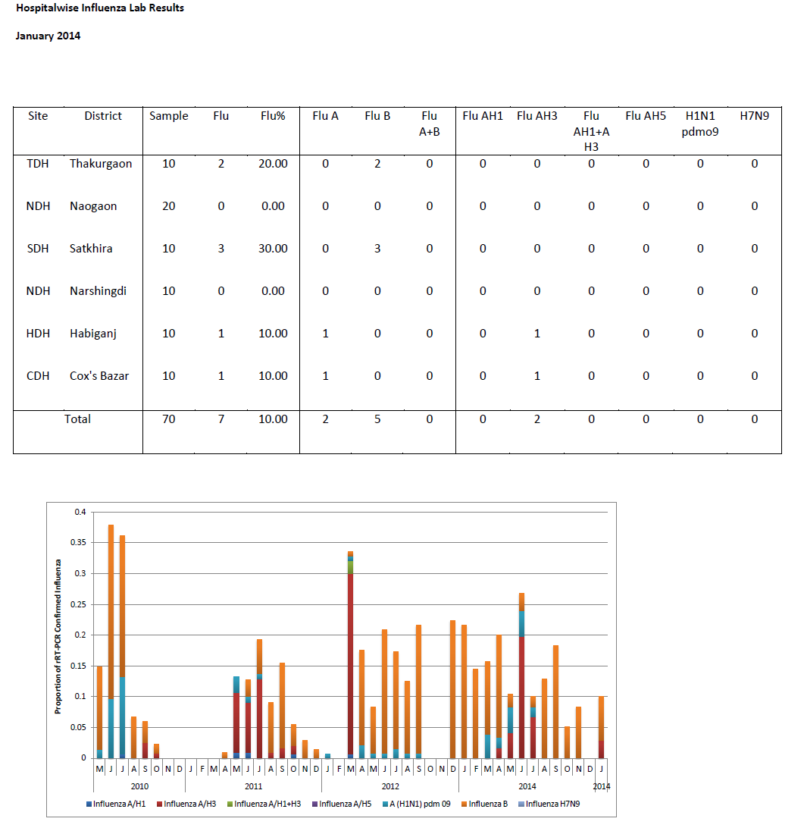Click the total Sample value 70
804x831 pixels.
(x=168, y=419)
